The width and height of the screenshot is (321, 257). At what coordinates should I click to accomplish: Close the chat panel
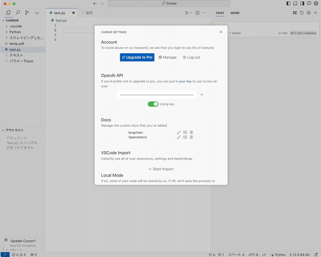[x=315, y=13]
